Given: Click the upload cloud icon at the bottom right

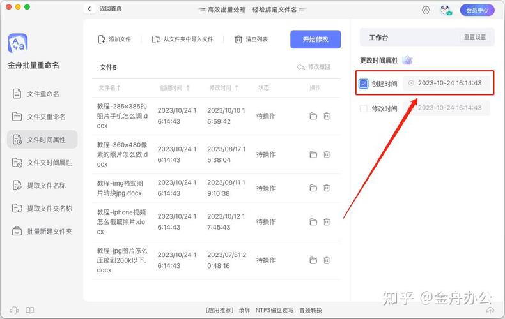Looking at the screenshot, I should (490, 310).
